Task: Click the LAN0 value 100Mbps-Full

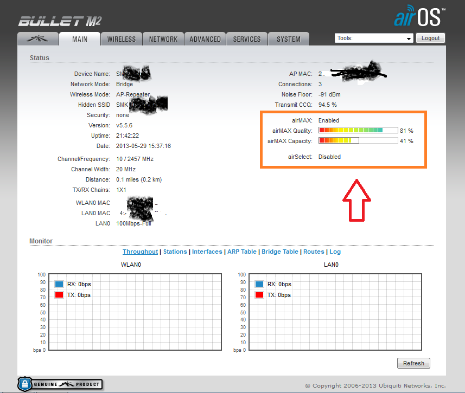Action: pos(133,223)
